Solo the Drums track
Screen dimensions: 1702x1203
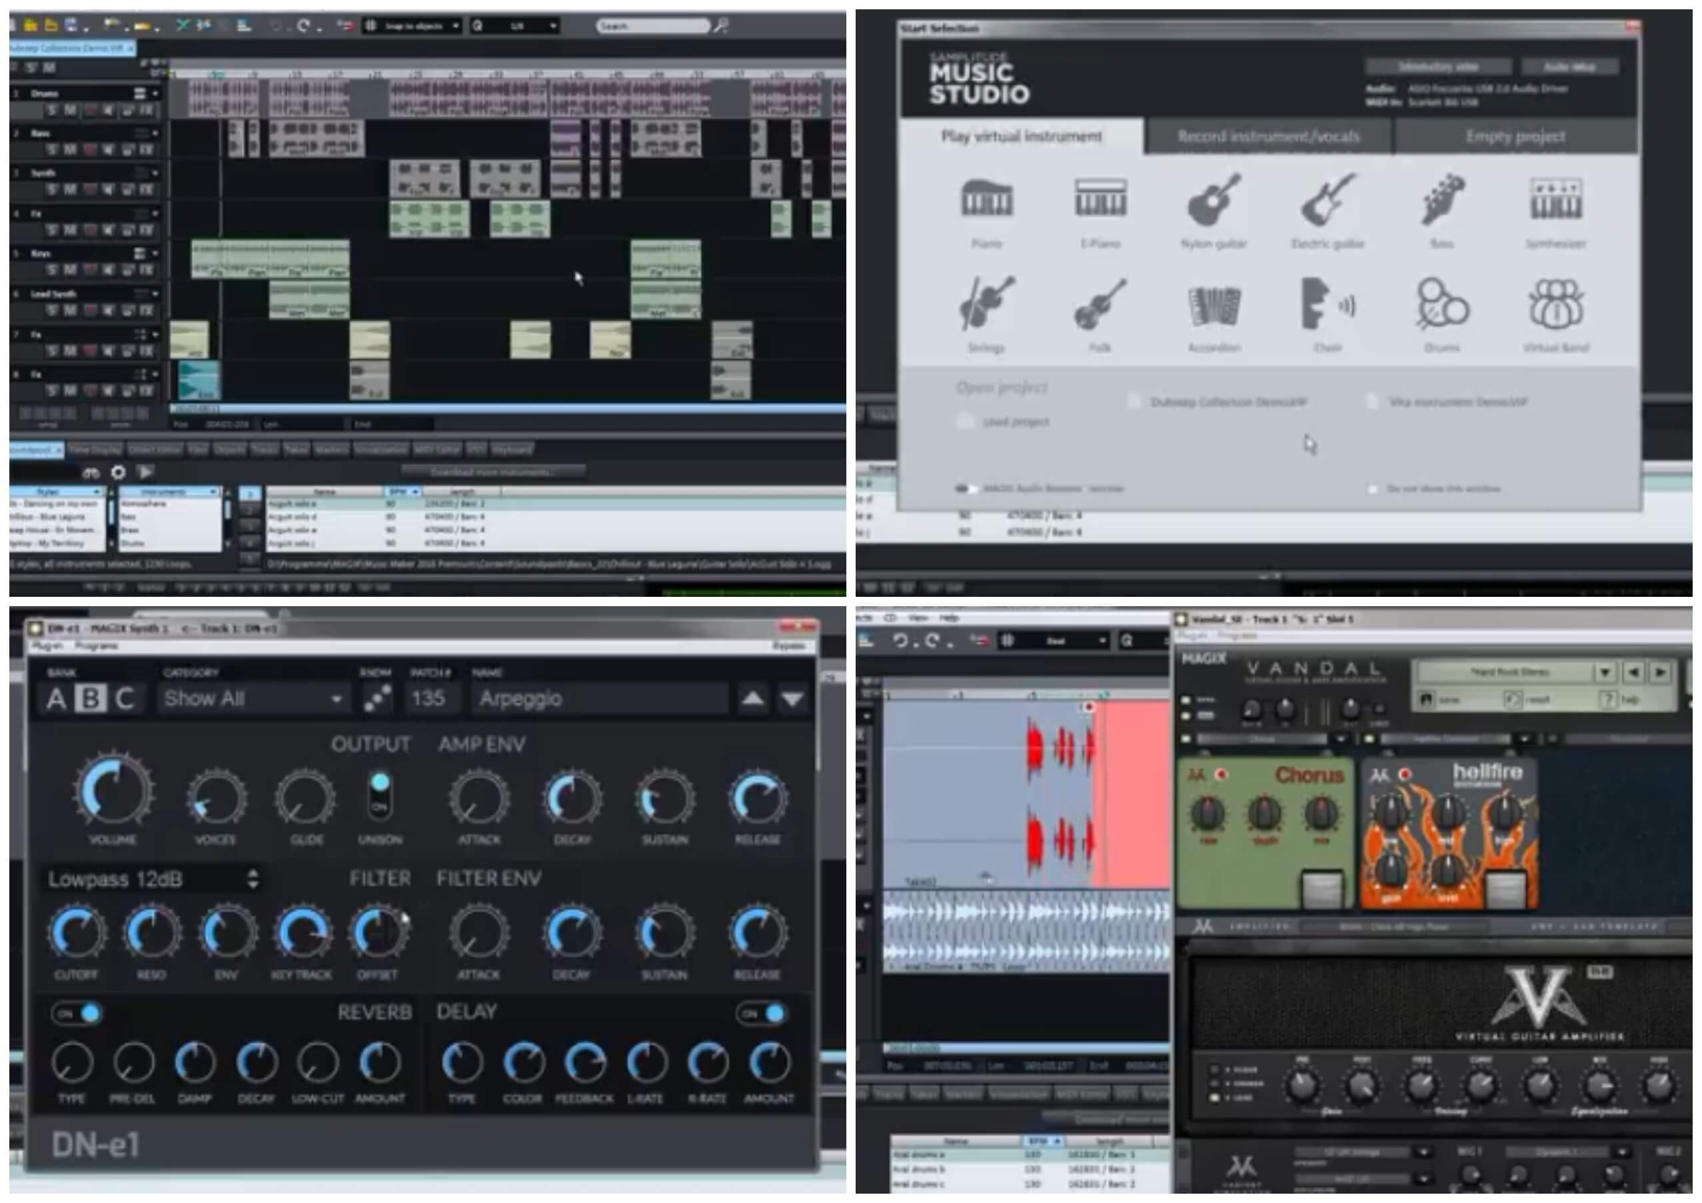click(x=51, y=111)
